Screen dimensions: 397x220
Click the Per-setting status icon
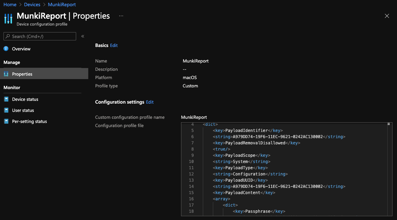point(6,121)
